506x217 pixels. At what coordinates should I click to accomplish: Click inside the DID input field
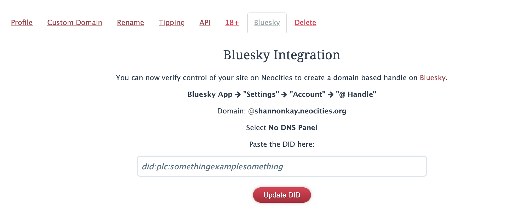click(x=282, y=166)
